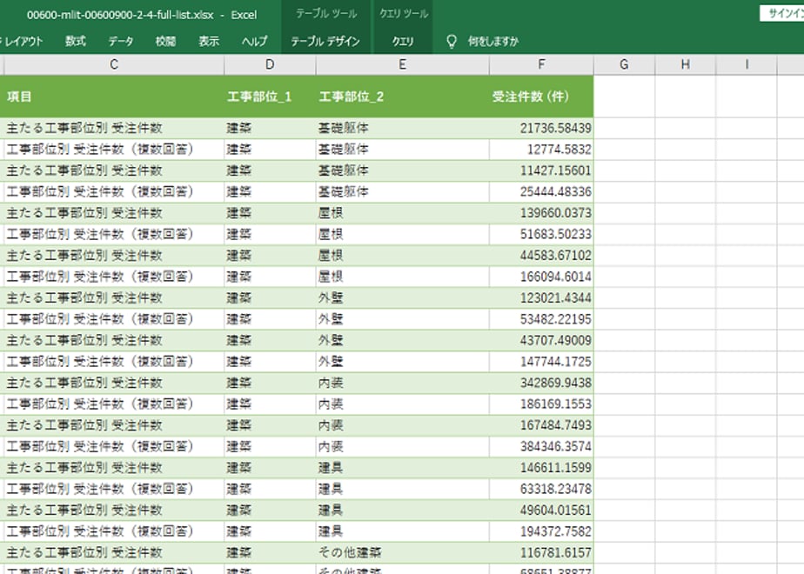The height and width of the screenshot is (574, 804).
Task: Click 建具 cell in 194372.7582 row
Action: (403, 532)
